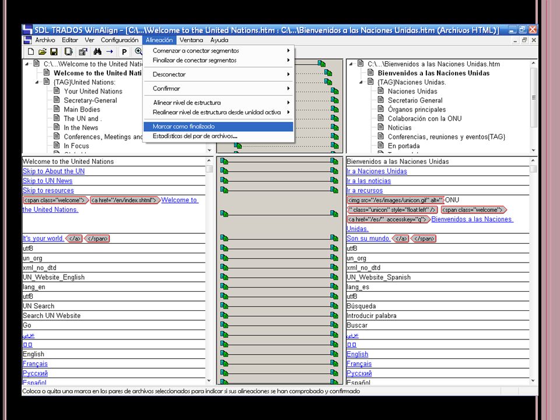Image resolution: width=560 pixels, height=420 pixels.
Task: Click left connector node of 'Skip to About the UN'
Action: click(224, 171)
